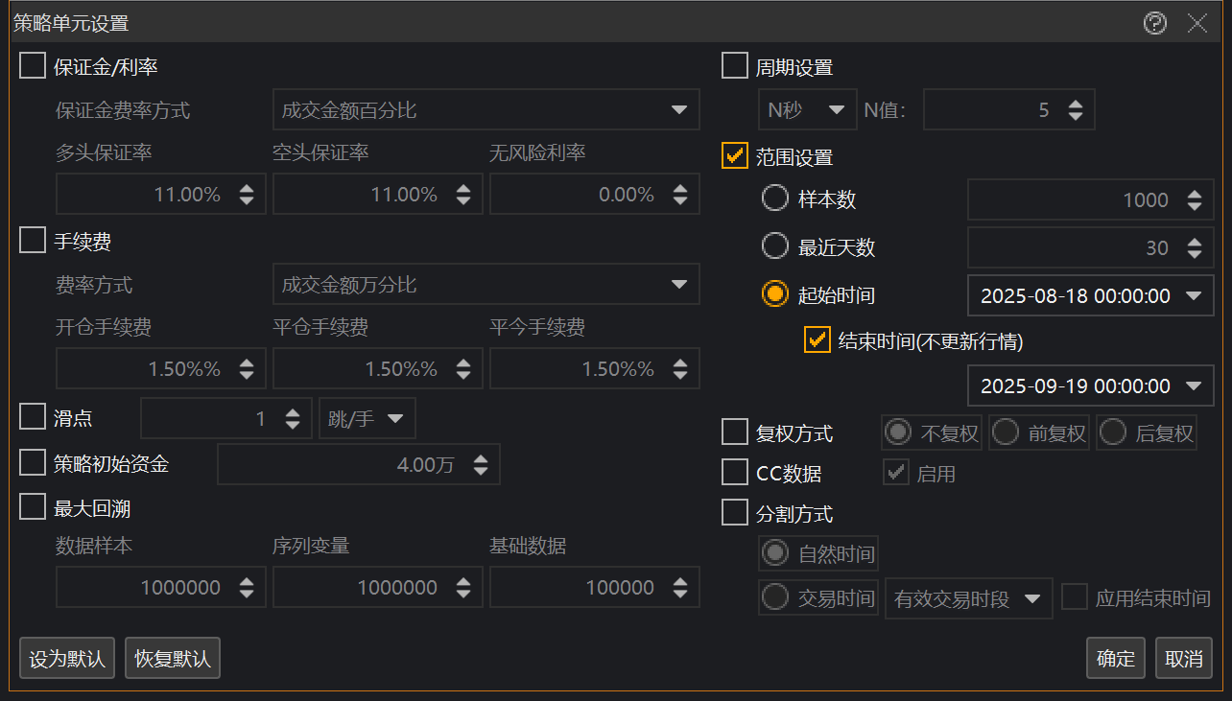
Task: Confirm settings with the 确定 button
Action: click(1116, 659)
